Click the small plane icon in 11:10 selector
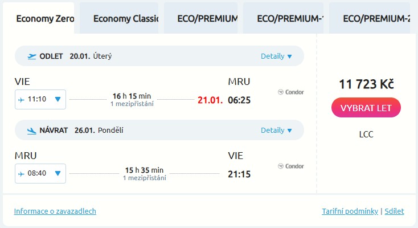This screenshot has width=418, height=228. [22, 99]
